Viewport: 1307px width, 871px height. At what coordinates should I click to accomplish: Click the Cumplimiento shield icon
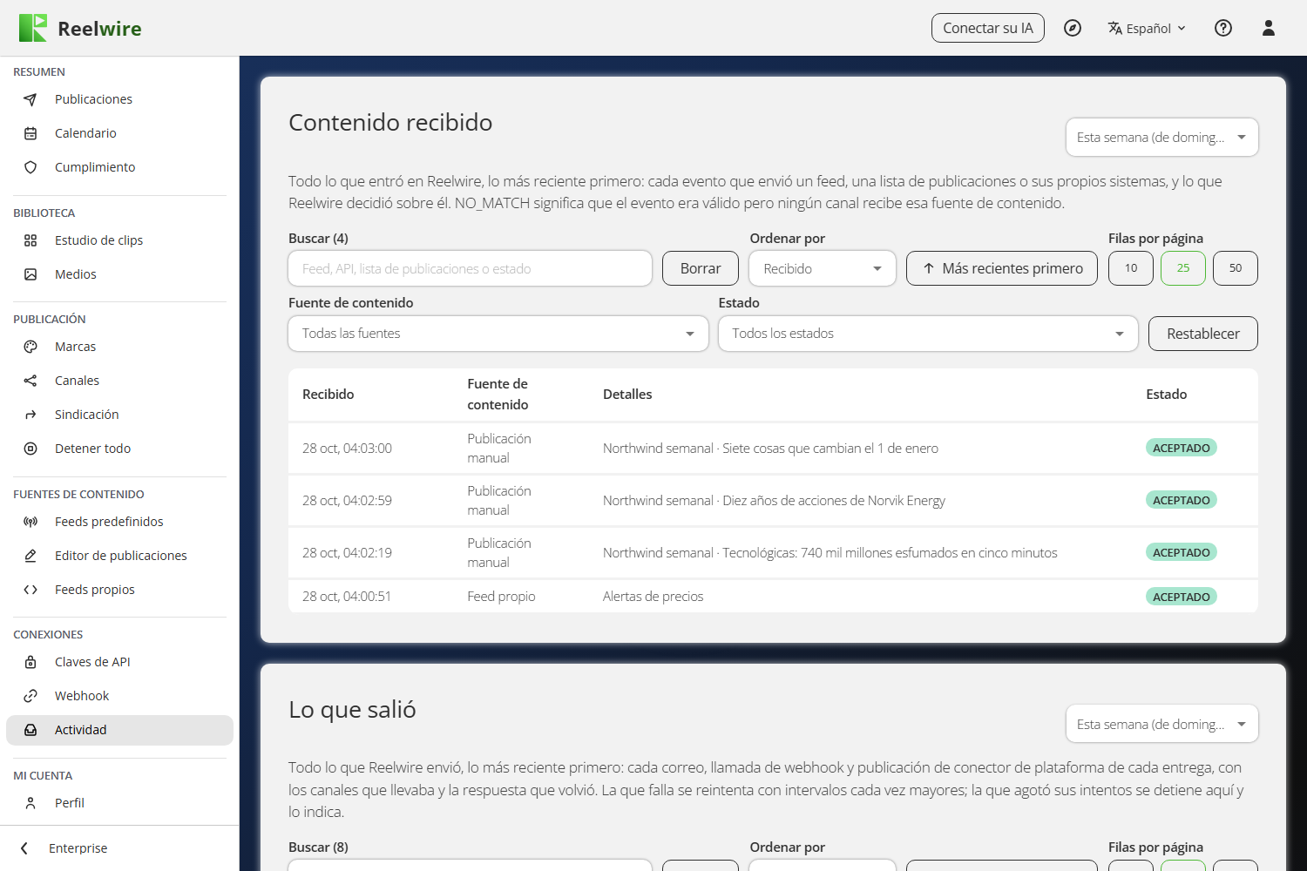[x=30, y=167]
